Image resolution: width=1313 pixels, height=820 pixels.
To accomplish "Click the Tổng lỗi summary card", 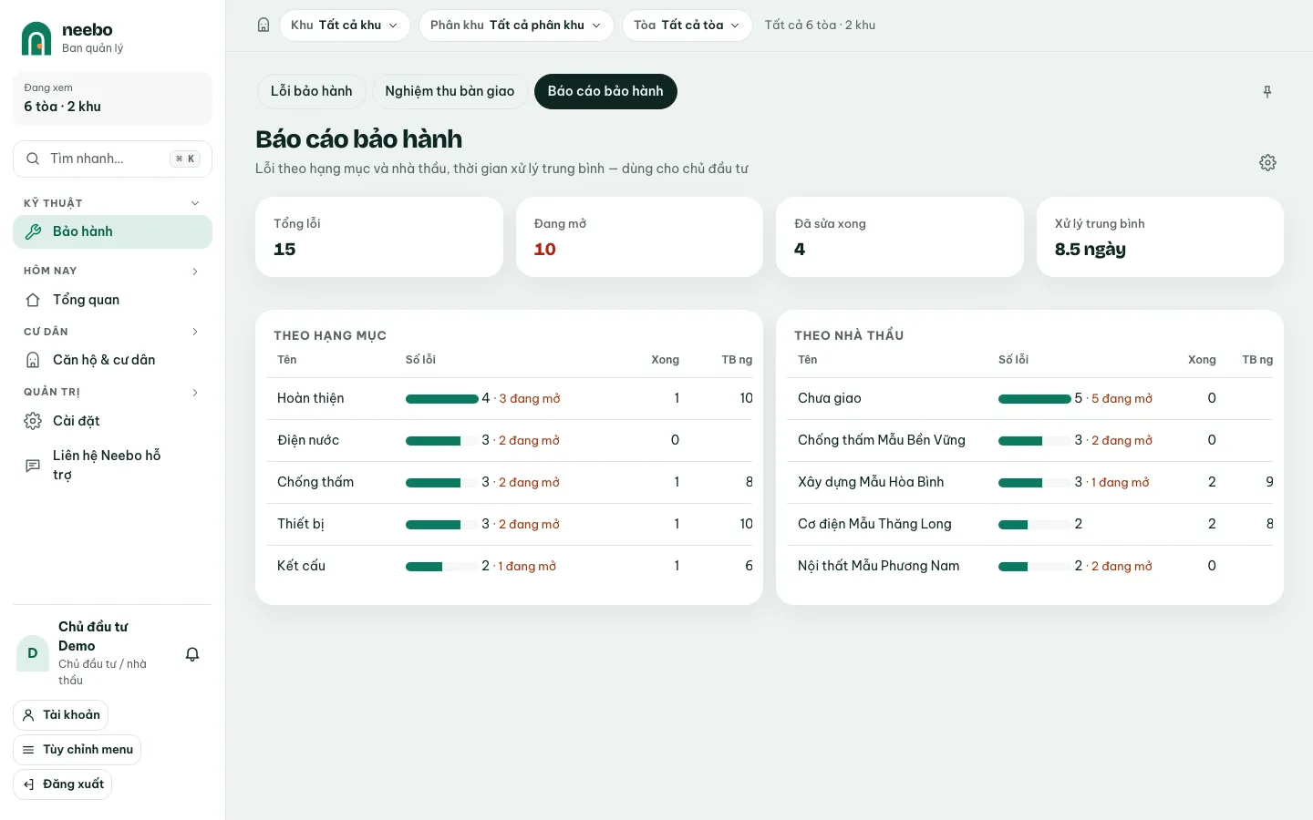I will coord(379,237).
